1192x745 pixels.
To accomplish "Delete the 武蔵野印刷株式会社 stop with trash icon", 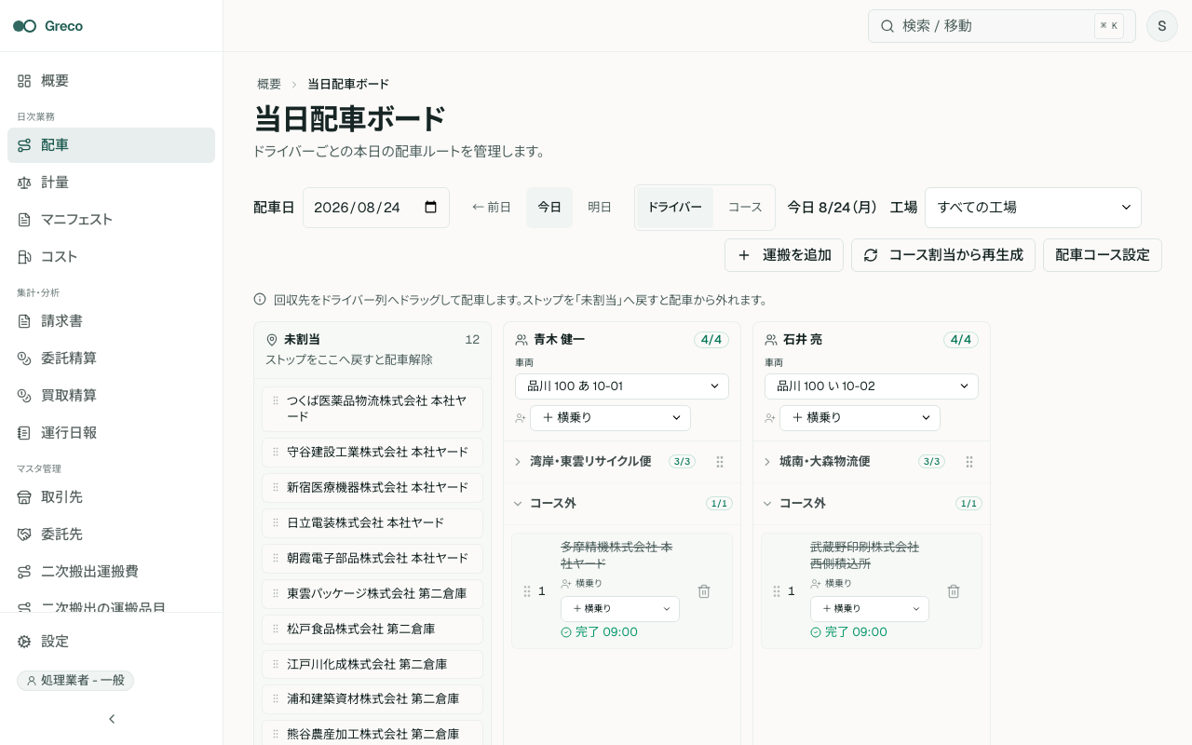I will tap(954, 591).
